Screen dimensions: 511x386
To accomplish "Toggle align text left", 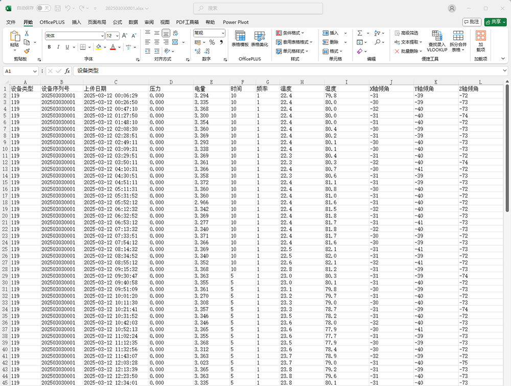I will click(148, 42).
